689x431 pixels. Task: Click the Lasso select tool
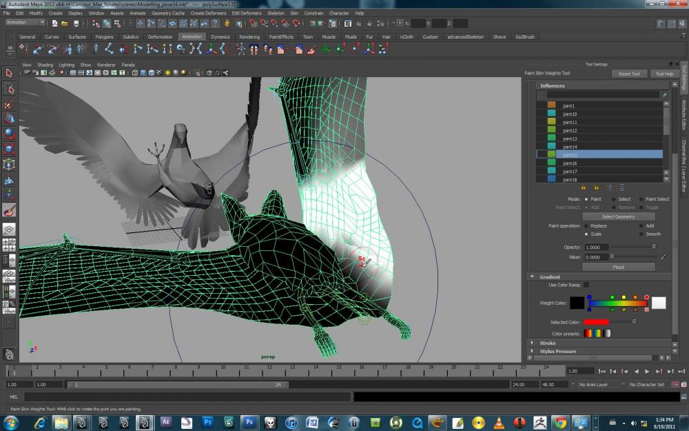point(9,89)
